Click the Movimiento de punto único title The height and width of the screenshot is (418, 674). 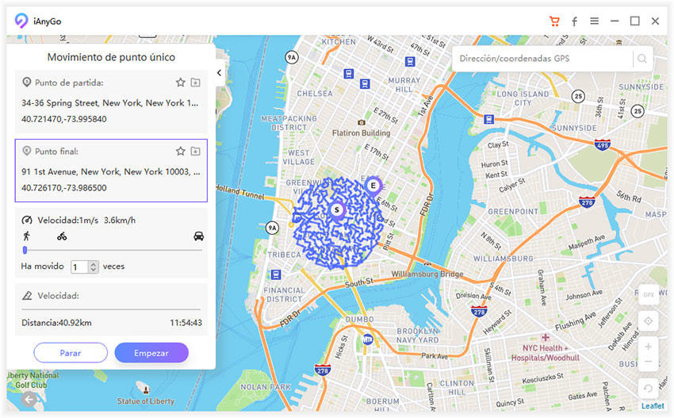[111, 57]
